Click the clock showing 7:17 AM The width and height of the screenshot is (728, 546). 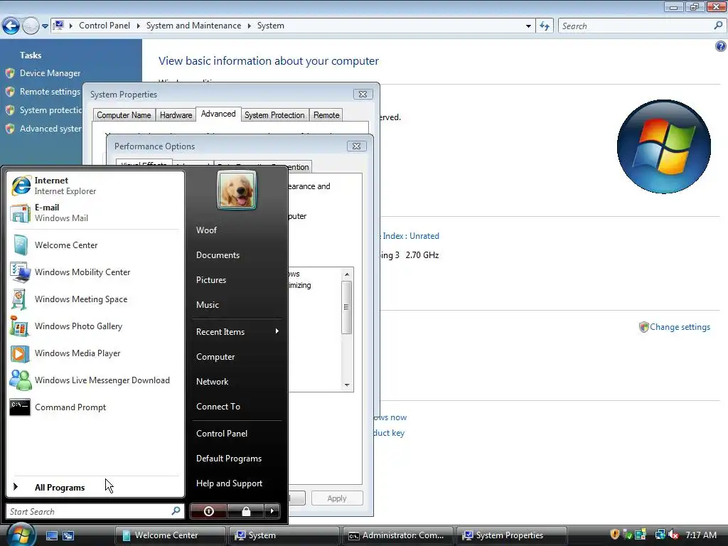(x=701, y=535)
